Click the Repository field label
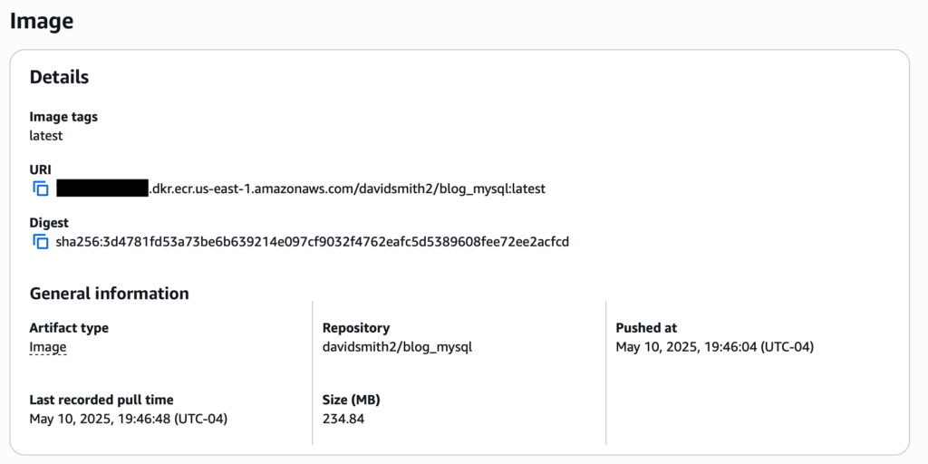928x464 pixels. [356, 328]
